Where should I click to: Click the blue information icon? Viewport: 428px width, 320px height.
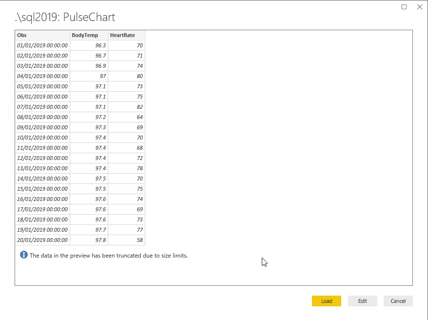pyautogui.click(x=23, y=255)
